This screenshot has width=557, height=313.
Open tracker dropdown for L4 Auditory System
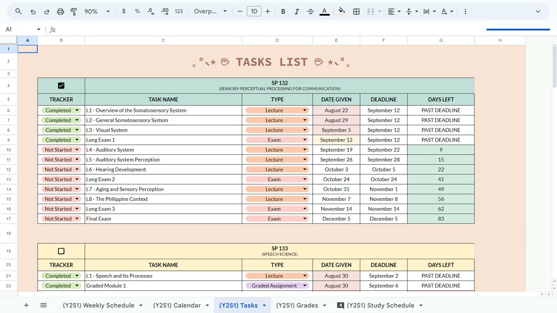[77, 150]
